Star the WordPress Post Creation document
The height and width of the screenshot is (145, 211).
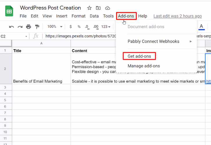(89, 8)
